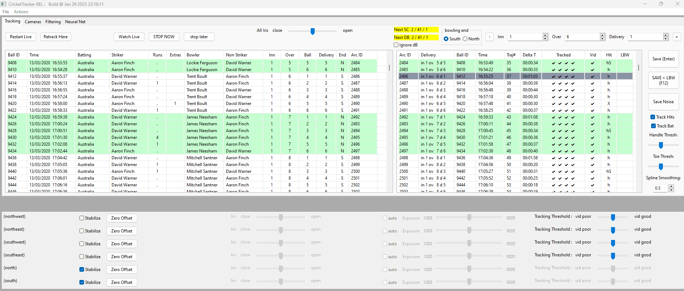Image resolution: width=684 pixels, height=291 pixels.
Task: Click the Delta T column header
Action: coord(531,55)
